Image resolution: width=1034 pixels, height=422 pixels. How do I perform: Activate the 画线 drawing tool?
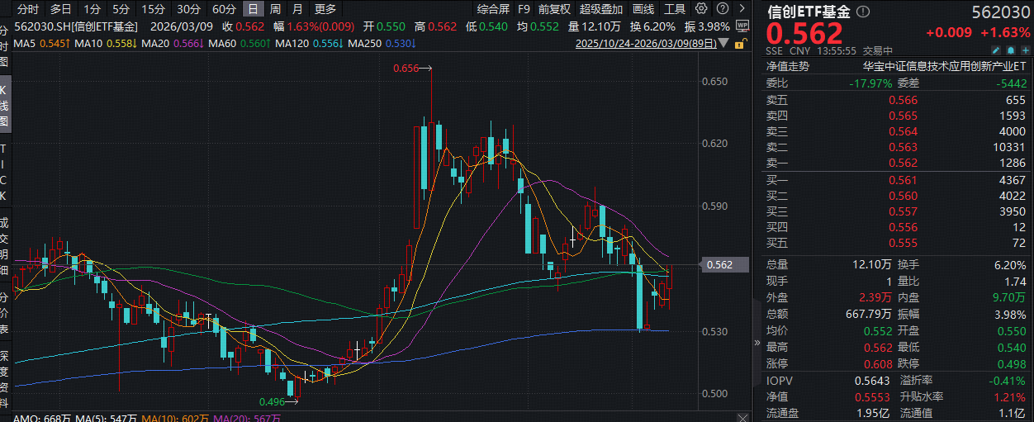pyautogui.click(x=643, y=9)
